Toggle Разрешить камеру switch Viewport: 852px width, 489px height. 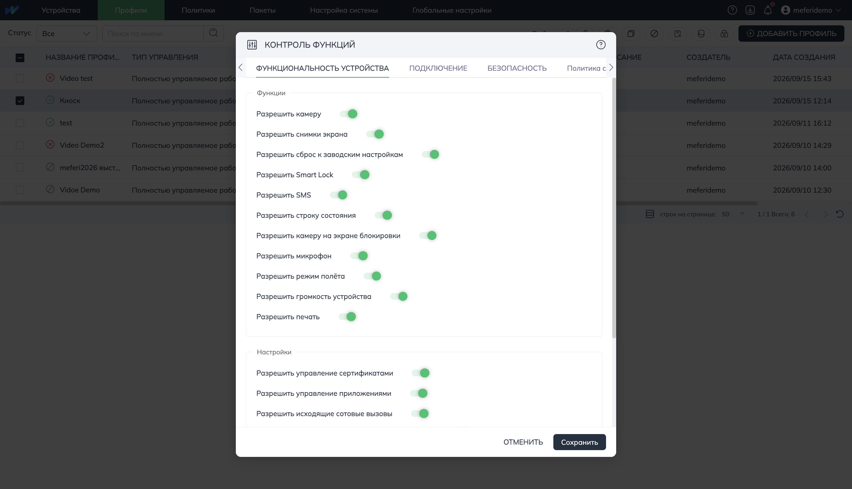tap(348, 114)
